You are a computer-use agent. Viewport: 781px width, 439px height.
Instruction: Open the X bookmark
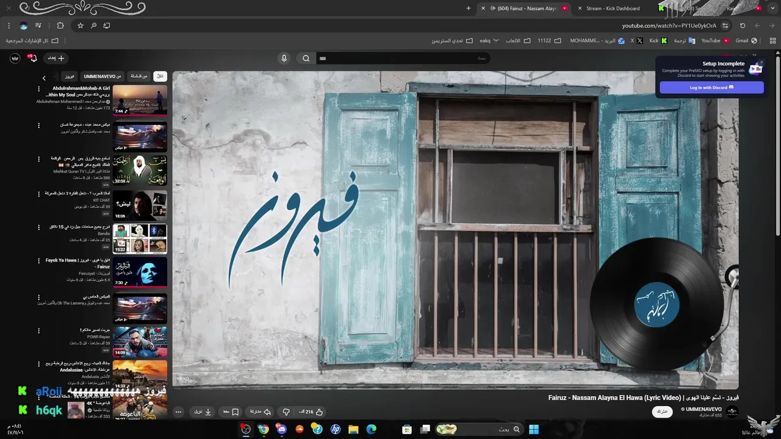click(x=638, y=41)
